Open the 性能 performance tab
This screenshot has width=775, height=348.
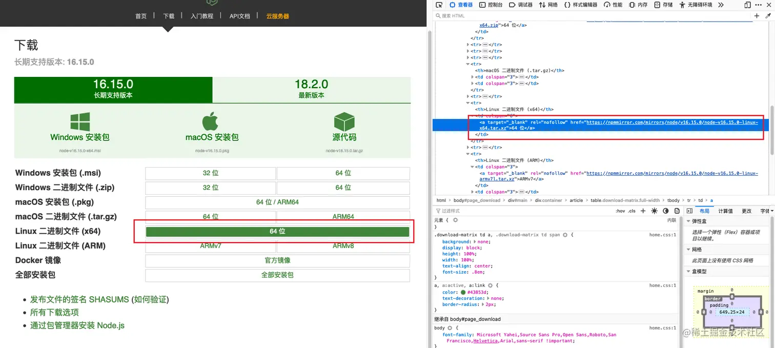(x=613, y=5)
